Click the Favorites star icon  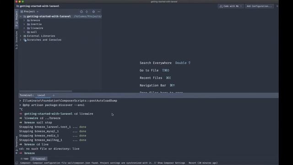[16, 153]
